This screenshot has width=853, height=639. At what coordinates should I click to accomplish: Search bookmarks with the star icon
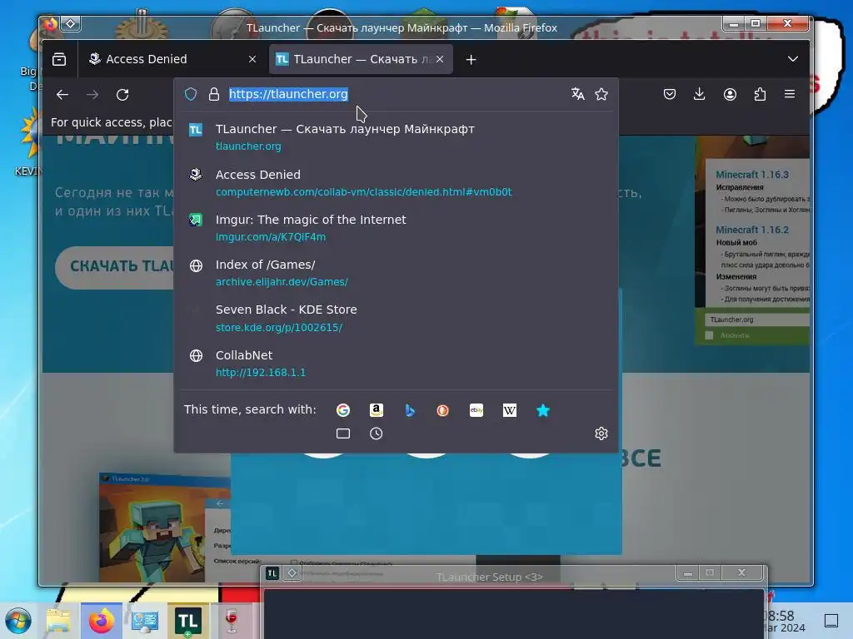click(543, 410)
